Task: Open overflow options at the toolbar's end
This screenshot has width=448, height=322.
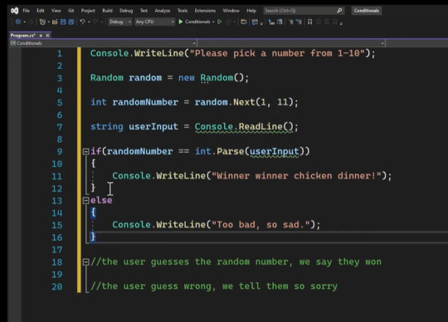Action: point(341,23)
